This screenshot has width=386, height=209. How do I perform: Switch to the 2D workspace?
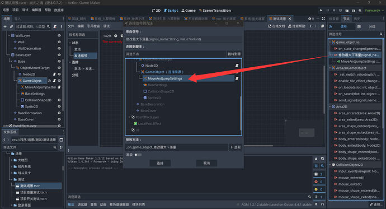click(156, 10)
